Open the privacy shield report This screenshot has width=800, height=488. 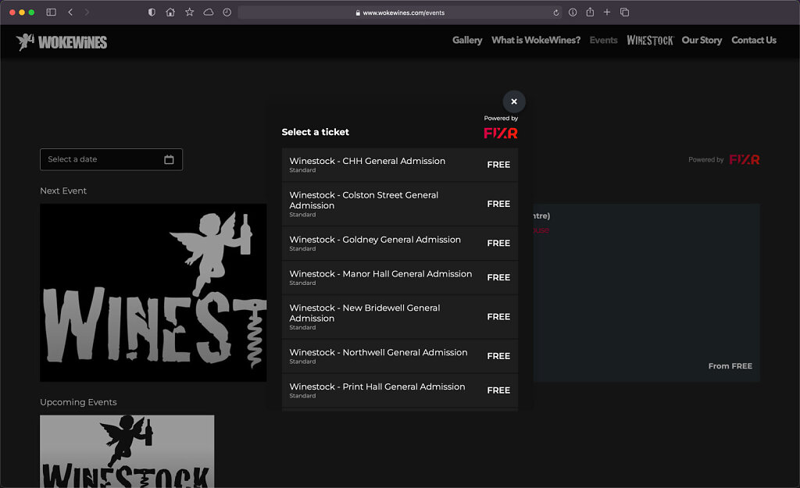(152, 12)
